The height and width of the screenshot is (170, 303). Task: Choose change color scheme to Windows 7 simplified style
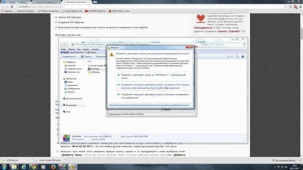153,76
